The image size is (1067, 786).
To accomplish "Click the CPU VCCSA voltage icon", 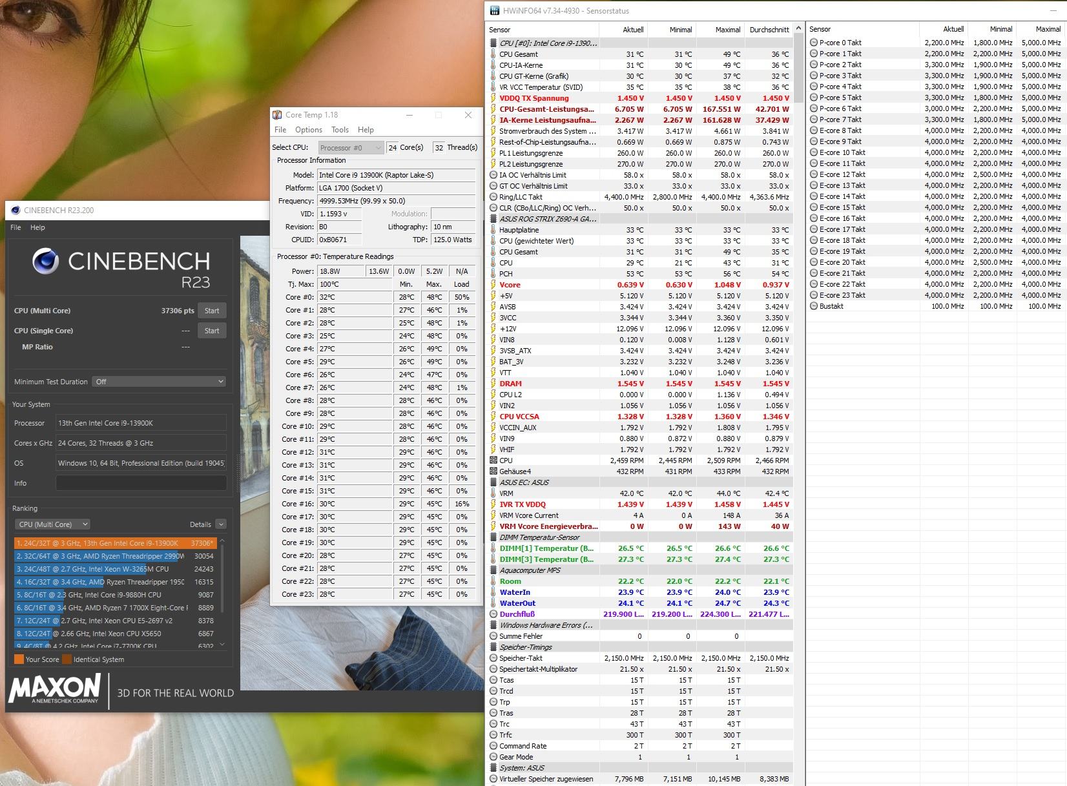I will point(493,417).
